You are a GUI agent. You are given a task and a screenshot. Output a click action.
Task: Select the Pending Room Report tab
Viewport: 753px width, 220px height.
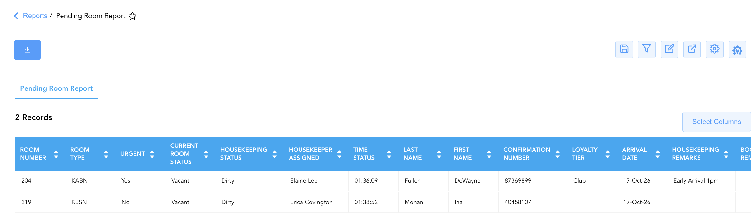pyautogui.click(x=56, y=88)
